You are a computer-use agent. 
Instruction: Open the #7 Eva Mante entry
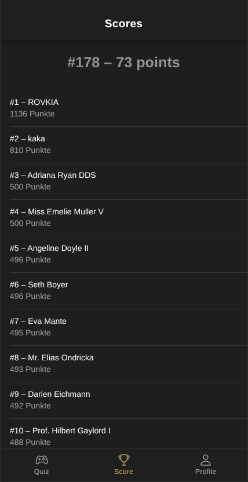(x=128, y=327)
